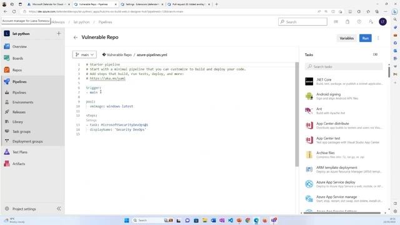Viewport: 400px width, 225px height.
Task: Select the Azure App Service manage task
Action: pos(344,199)
